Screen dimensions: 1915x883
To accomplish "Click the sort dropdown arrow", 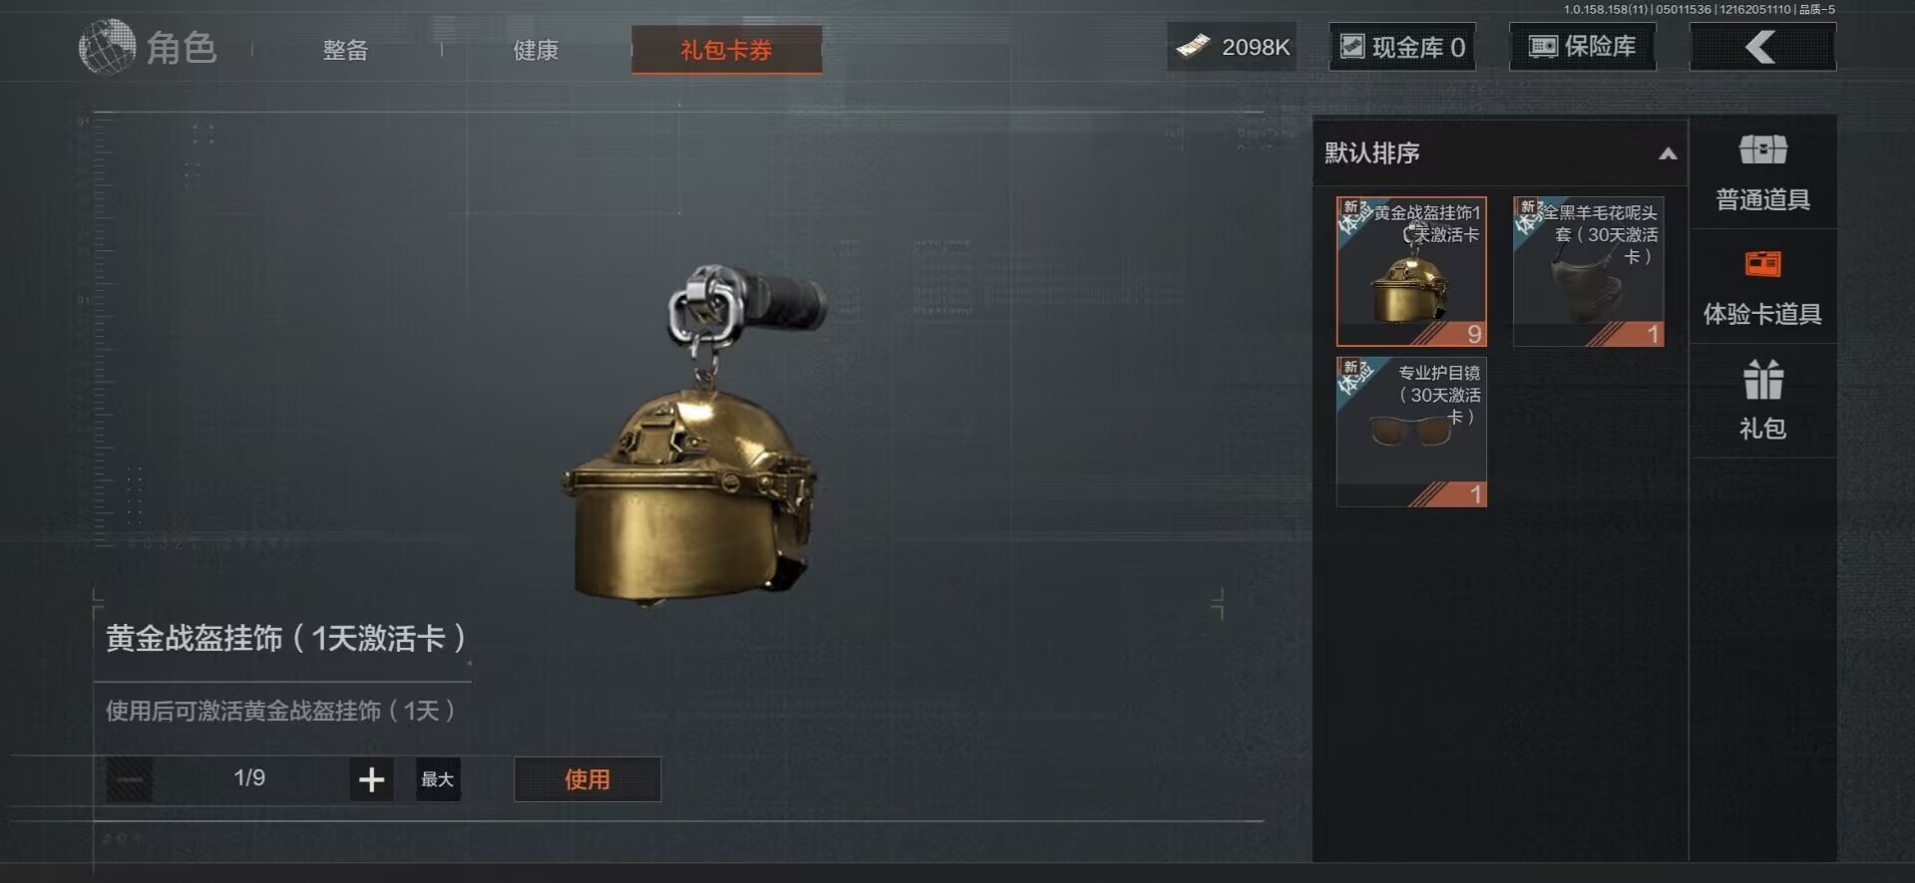I will [x=1667, y=153].
